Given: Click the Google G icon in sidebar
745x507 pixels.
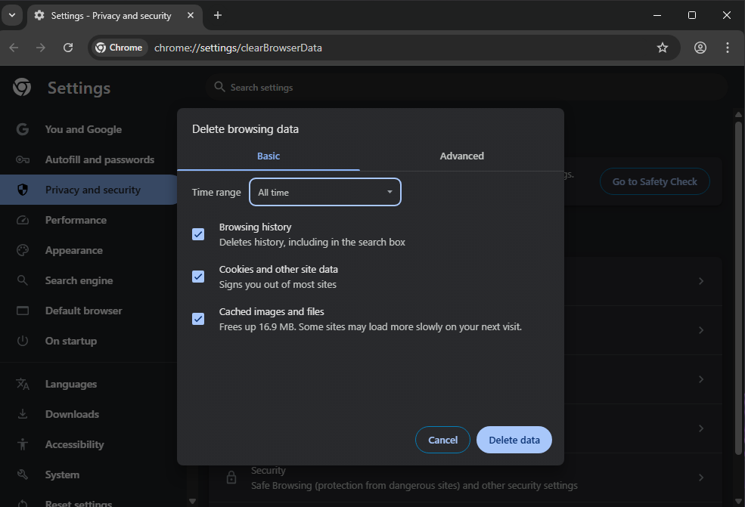Looking at the screenshot, I should point(23,129).
